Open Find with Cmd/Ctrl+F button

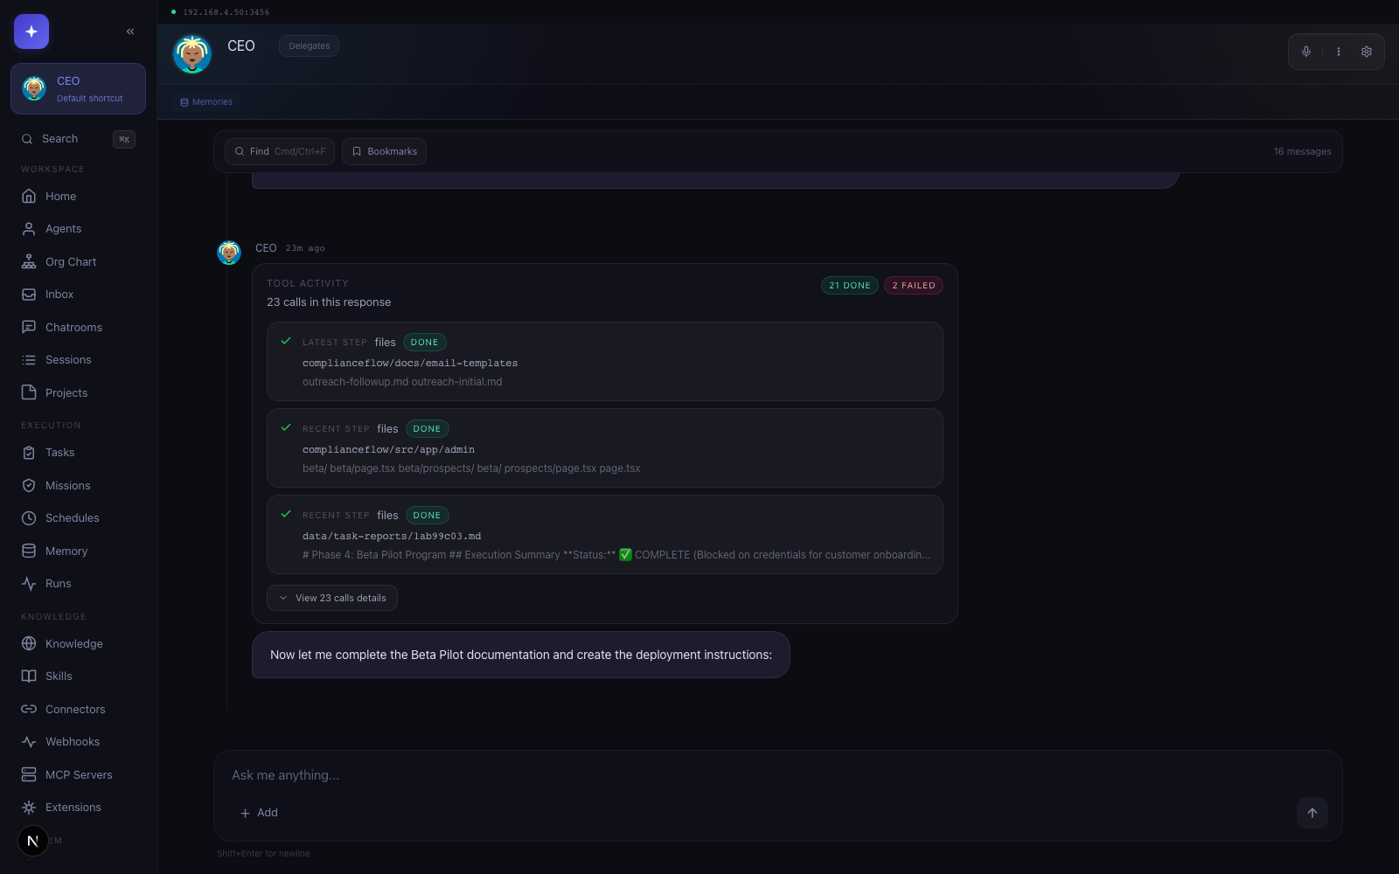[279, 151]
